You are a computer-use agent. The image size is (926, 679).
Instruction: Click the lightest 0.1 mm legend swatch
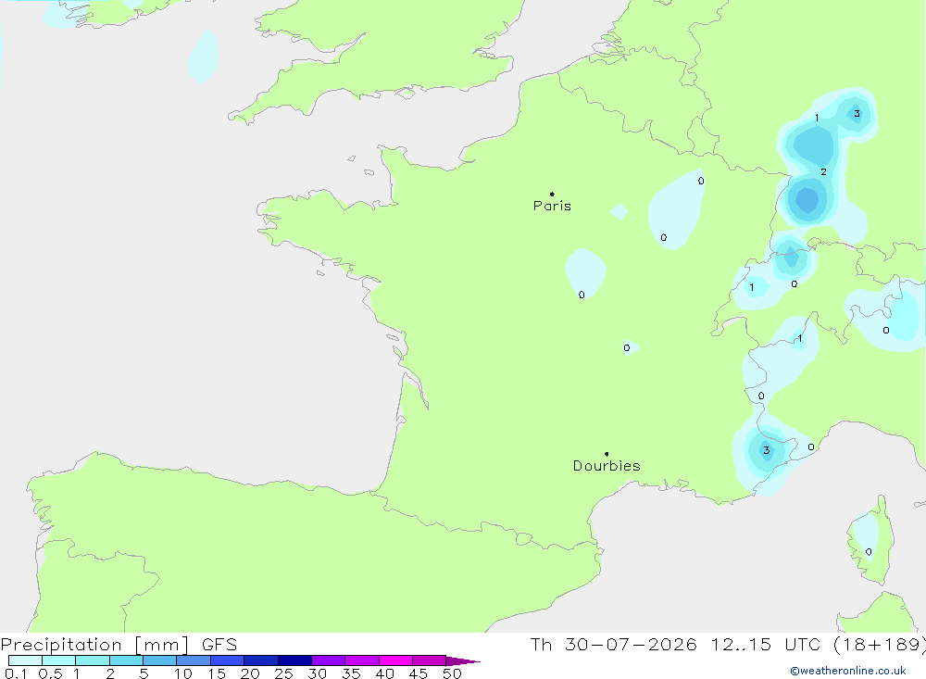[25, 660]
